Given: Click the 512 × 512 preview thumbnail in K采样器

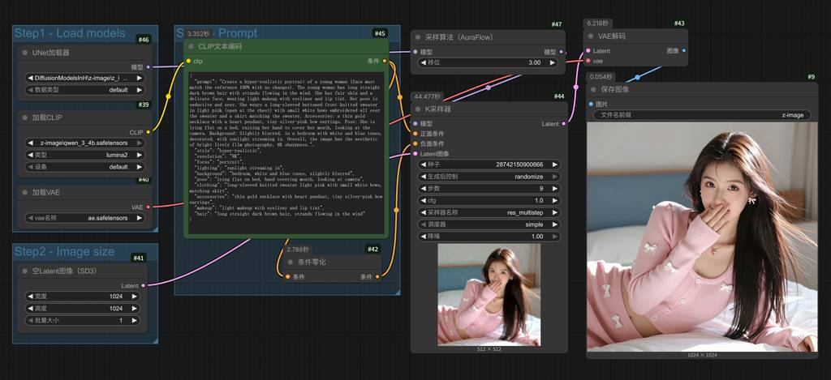Looking at the screenshot, I should click(x=489, y=295).
